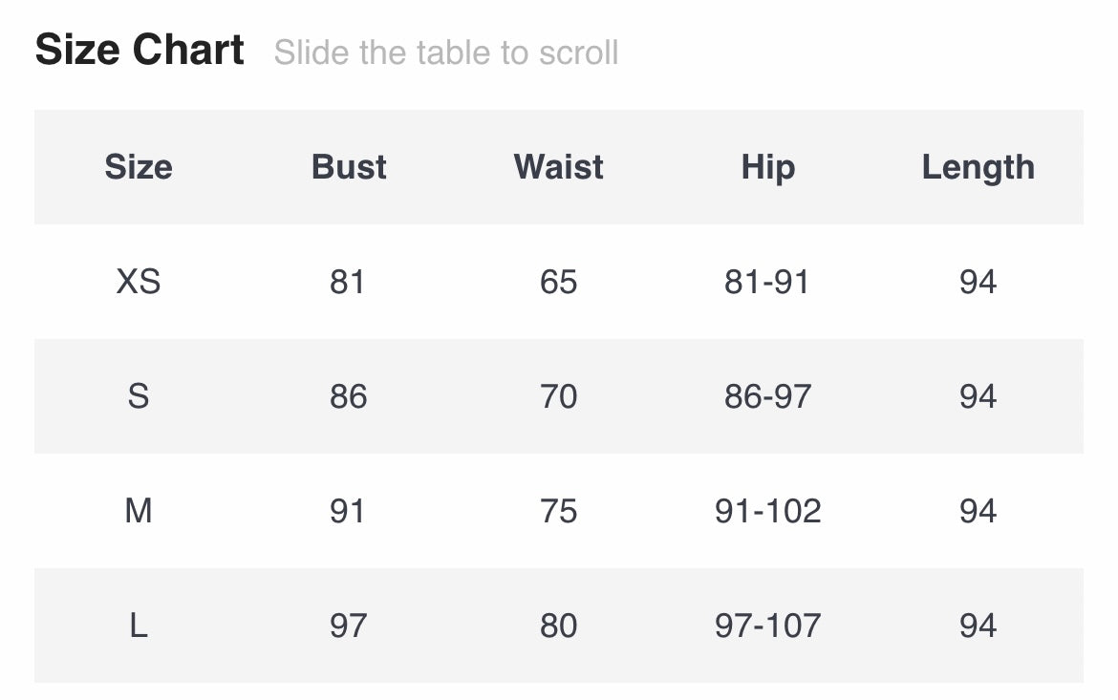The height and width of the screenshot is (700, 1118).
Task: Click the XS bust value 81
Action: 348,282
